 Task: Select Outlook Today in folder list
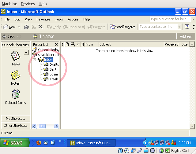pyautogui.click(x=46, y=50)
